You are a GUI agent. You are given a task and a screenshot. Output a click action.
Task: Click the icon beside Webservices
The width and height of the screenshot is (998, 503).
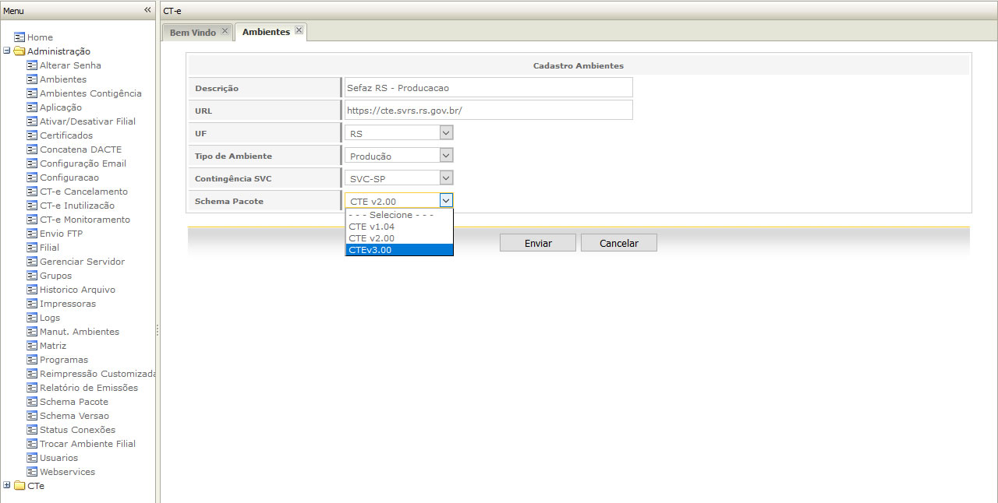32,472
